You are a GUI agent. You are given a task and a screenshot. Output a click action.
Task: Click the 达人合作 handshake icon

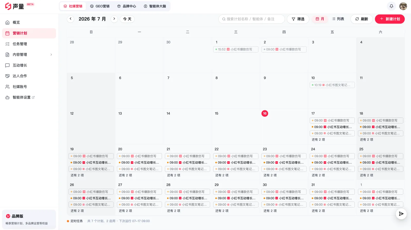click(x=7, y=76)
